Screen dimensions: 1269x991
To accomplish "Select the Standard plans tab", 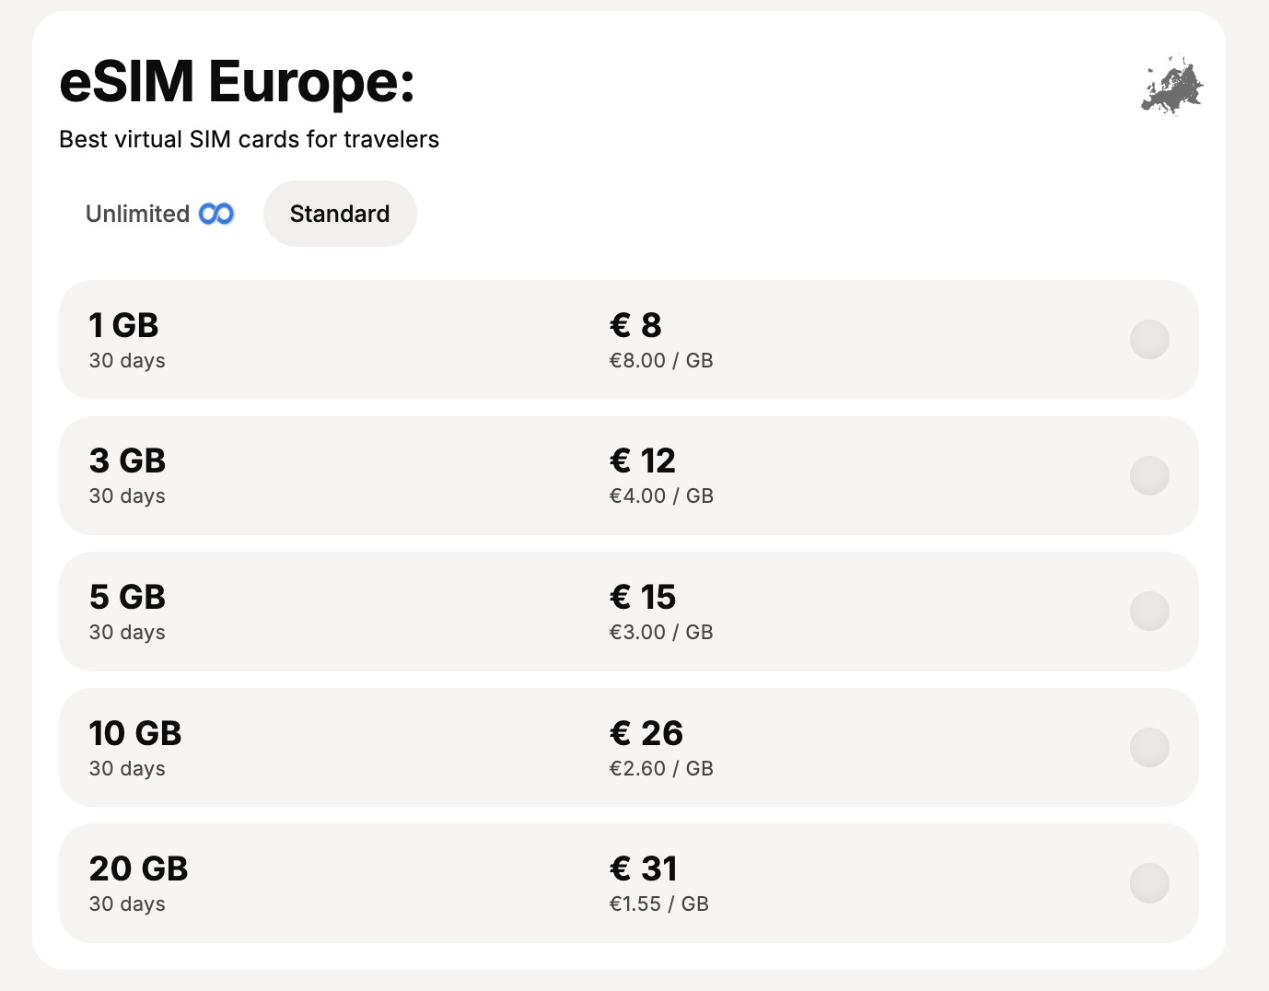I will coord(340,214).
